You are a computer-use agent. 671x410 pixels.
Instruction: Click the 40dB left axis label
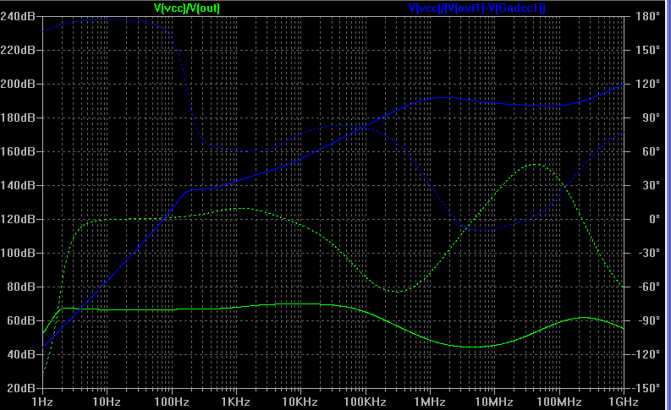pyautogui.click(x=21, y=354)
